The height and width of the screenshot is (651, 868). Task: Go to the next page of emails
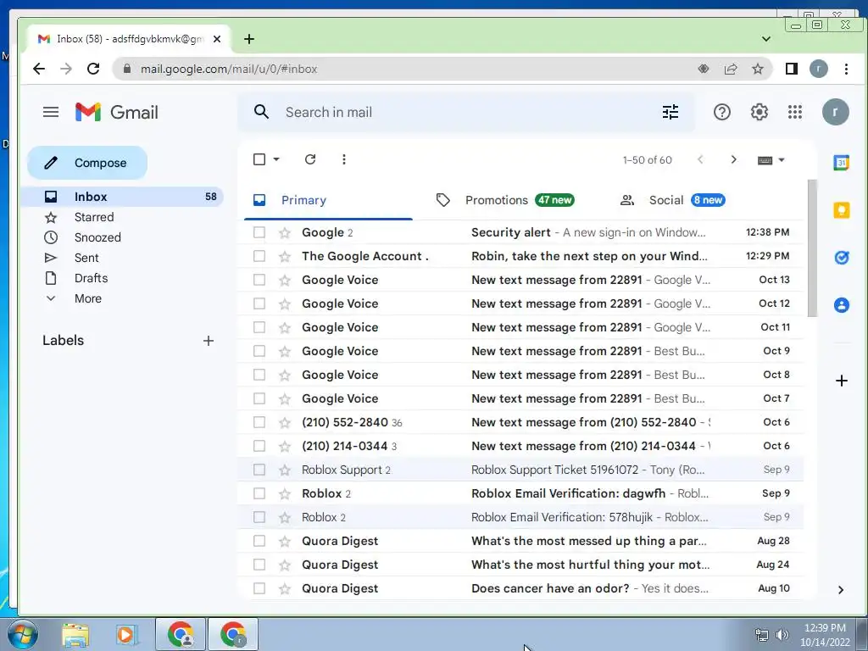click(733, 160)
